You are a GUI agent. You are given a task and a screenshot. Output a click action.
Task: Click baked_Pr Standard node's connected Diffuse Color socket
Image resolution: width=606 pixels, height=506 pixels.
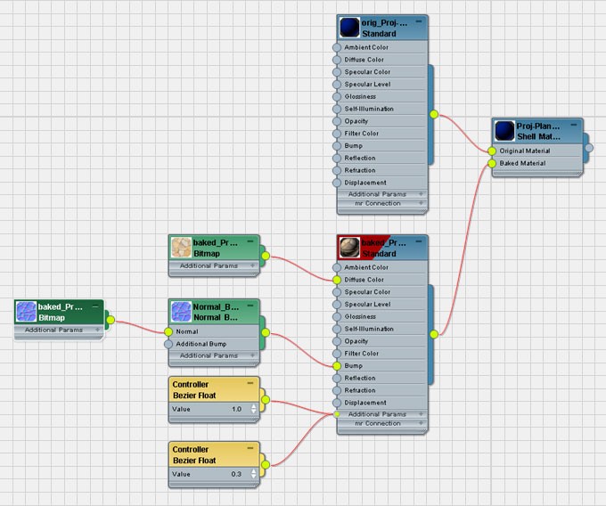(x=337, y=280)
